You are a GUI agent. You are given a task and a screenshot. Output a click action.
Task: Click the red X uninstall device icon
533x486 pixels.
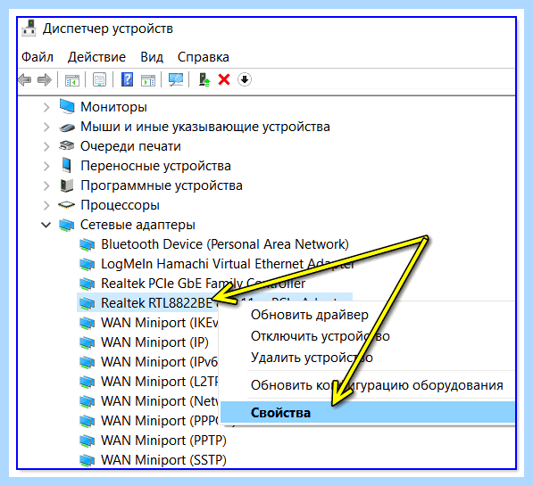click(x=224, y=80)
